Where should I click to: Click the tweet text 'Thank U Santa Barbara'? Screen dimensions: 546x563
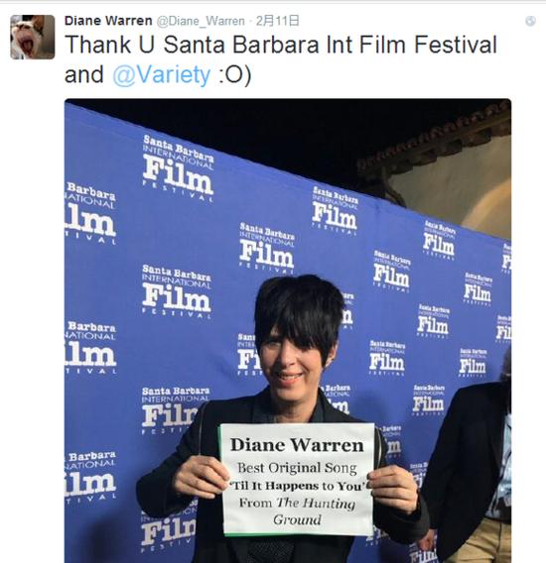click(193, 46)
